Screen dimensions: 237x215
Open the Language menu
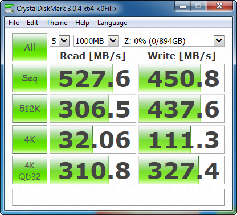click(x=112, y=23)
